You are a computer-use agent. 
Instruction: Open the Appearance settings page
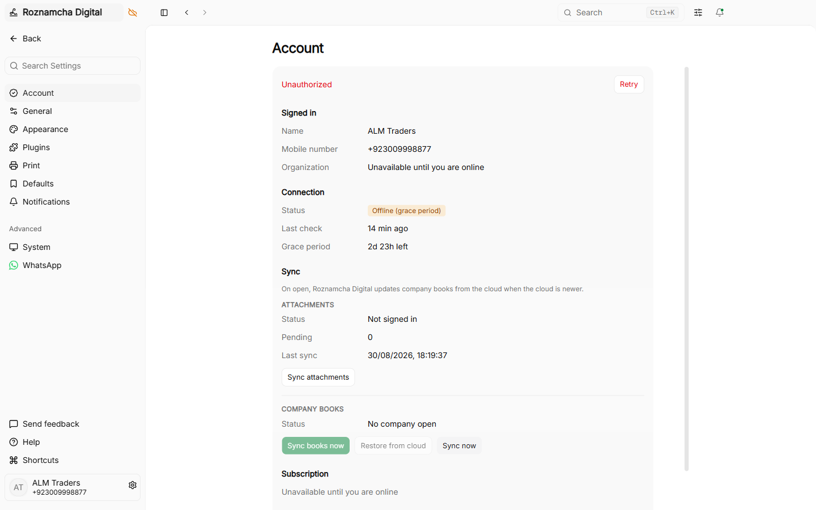(x=73, y=129)
